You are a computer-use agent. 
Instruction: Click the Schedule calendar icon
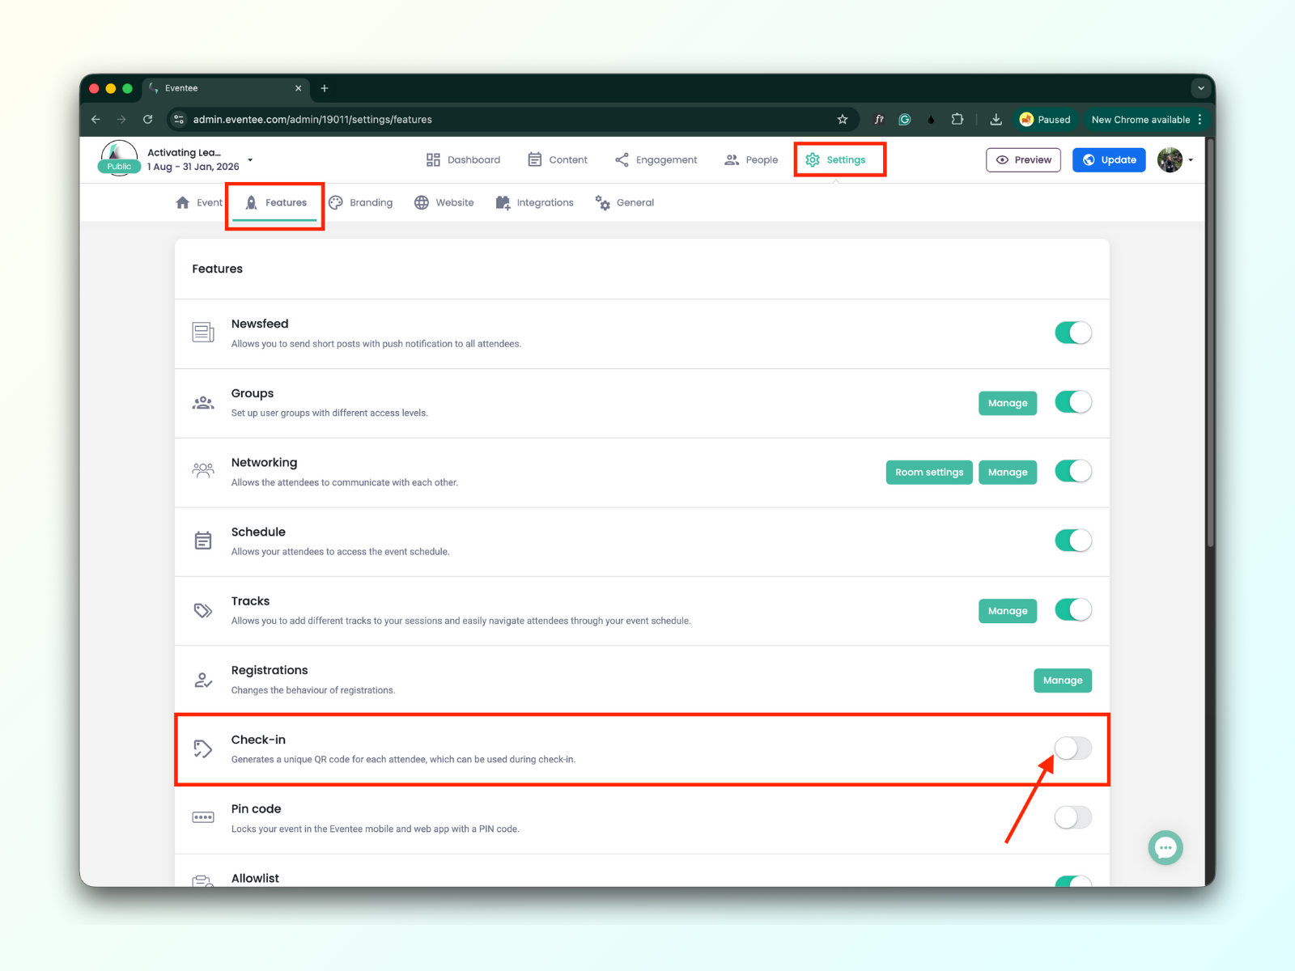(203, 541)
